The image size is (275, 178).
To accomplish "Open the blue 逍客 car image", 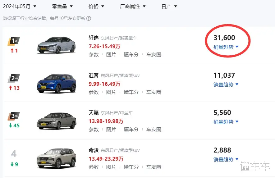I will pos(57,84).
